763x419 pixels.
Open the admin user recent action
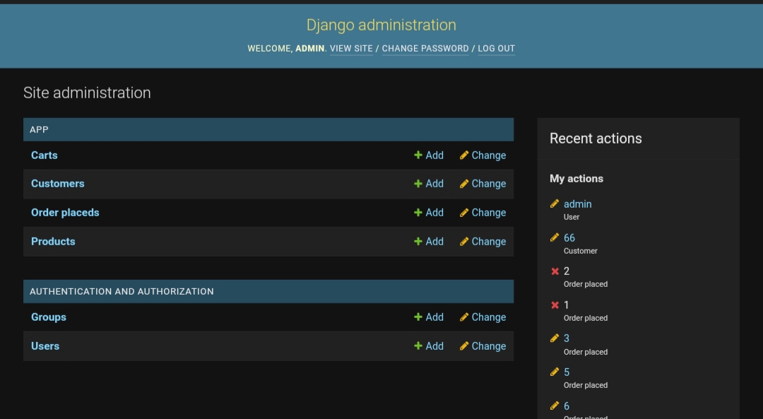coord(578,204)
